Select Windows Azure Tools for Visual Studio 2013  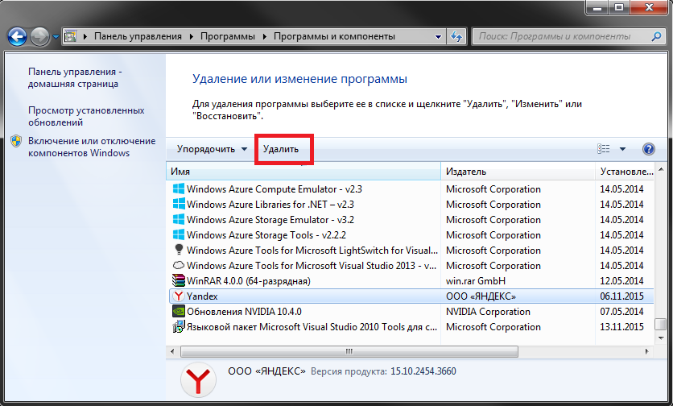pos(410,266)
